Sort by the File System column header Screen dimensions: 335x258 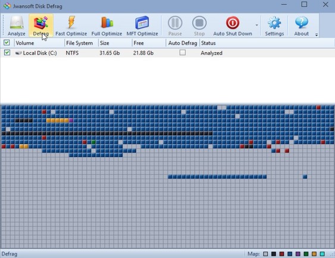coord(82,43)
